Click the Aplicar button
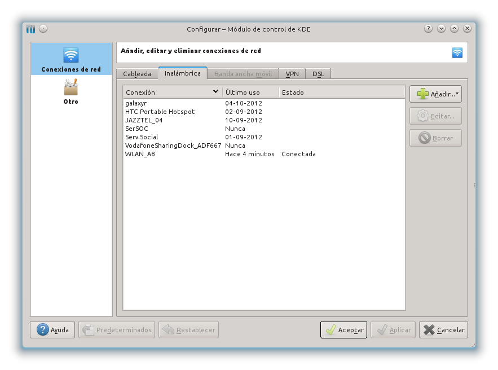The height and width of the screenshot is (370, 498). (393, 329)
